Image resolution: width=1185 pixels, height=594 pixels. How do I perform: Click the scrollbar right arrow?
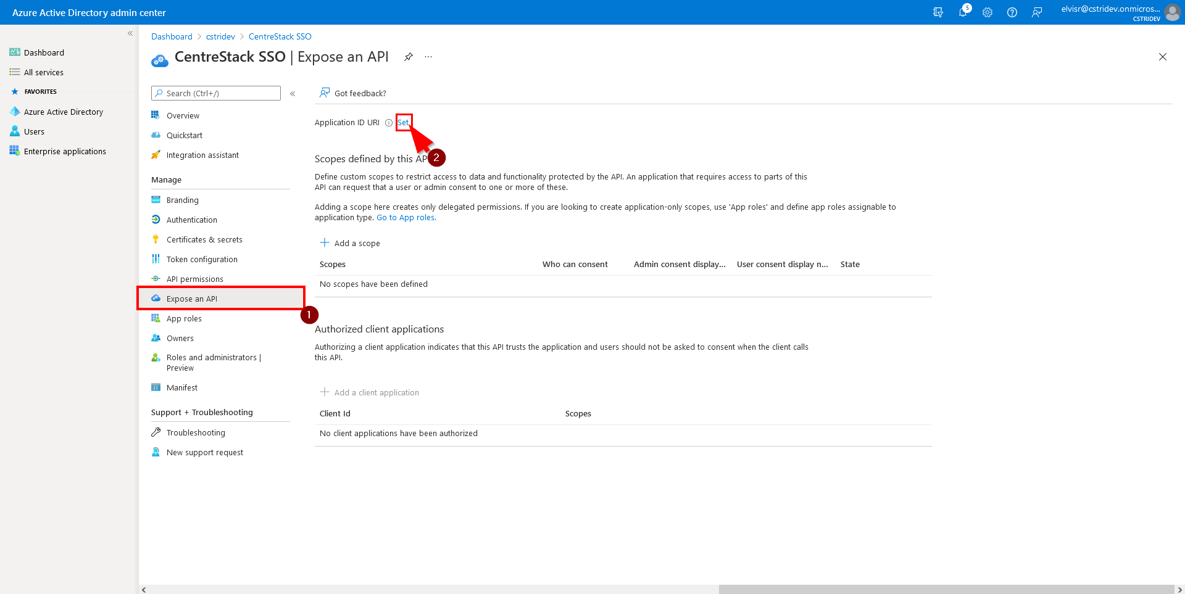[x=1179, y=590]
